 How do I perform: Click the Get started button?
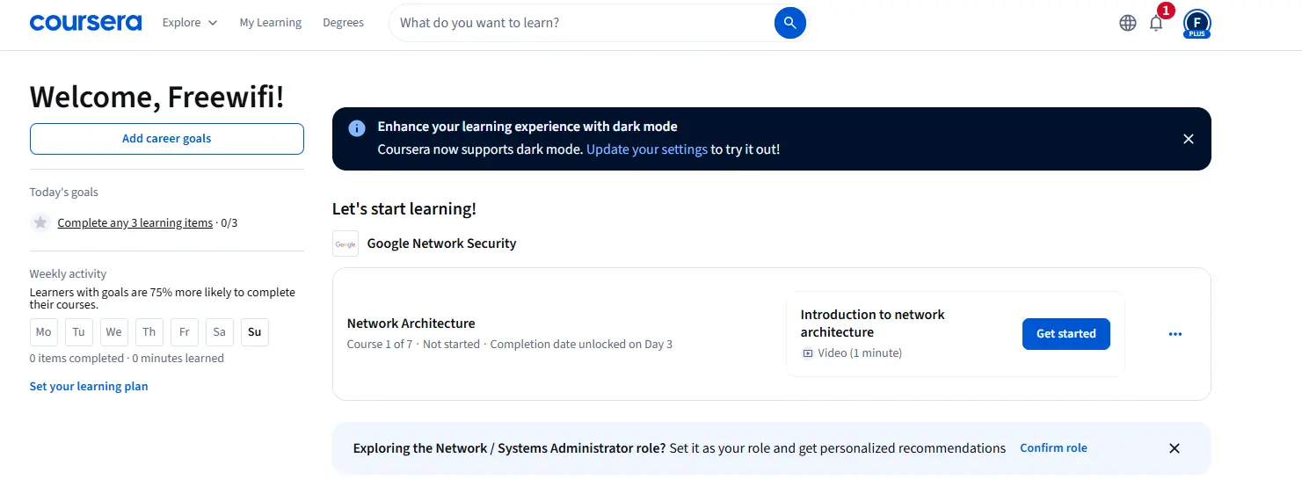click(1066, 334)
